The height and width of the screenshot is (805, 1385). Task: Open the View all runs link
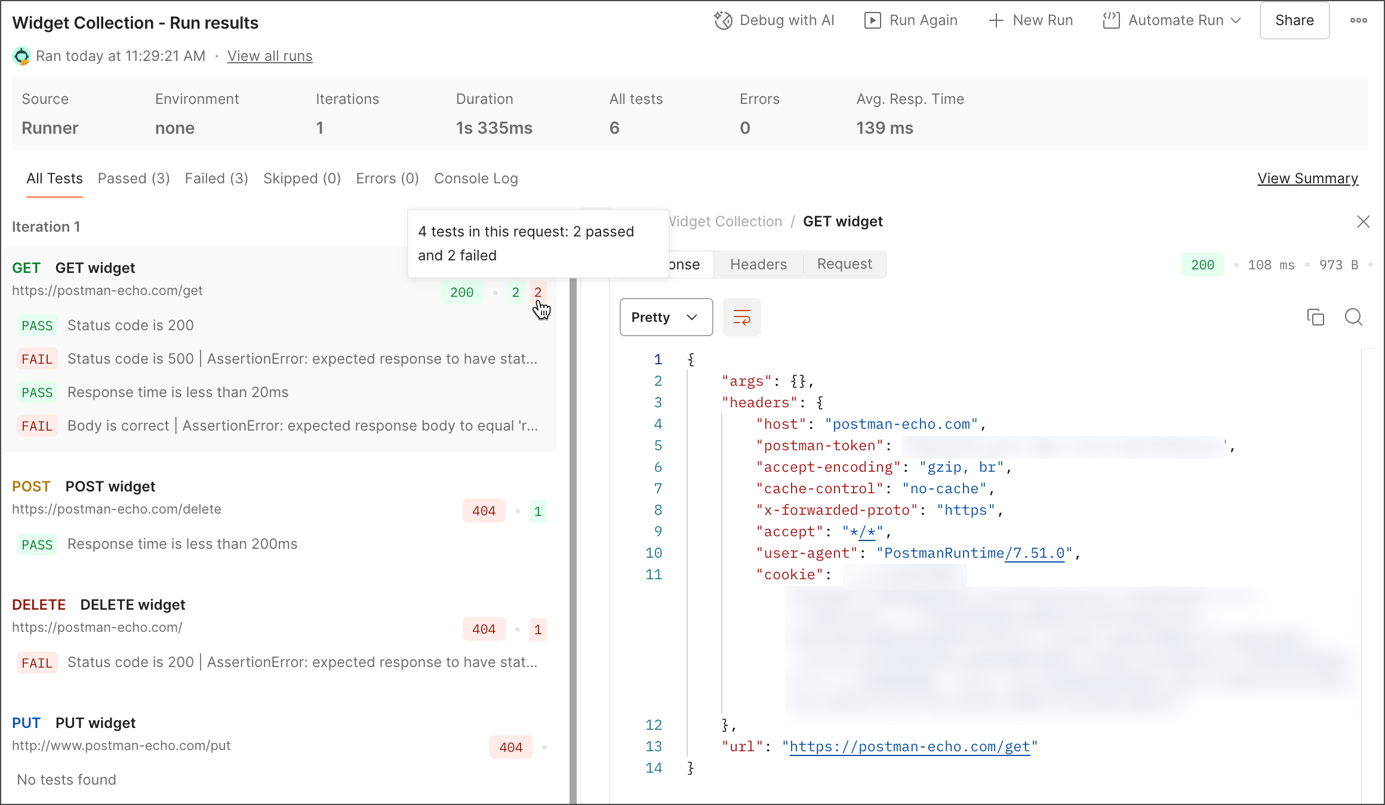pyautogui.click(x=270, y=56)
